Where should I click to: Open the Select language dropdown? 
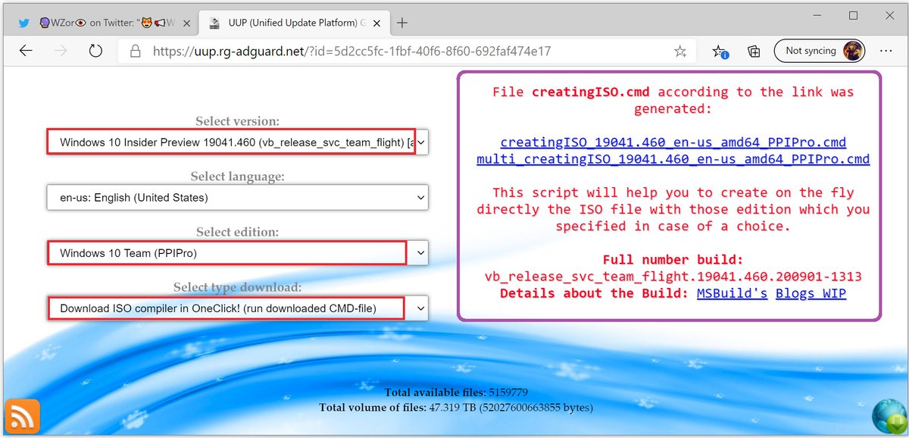237,197
